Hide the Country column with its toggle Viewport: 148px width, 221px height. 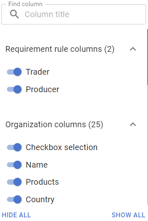coord(14,199)
